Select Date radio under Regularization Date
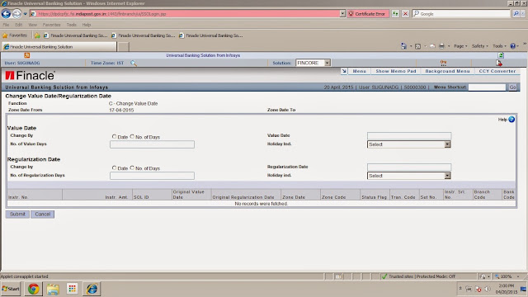This screenshot has width=528, height=297. click(x=114, y=167)
